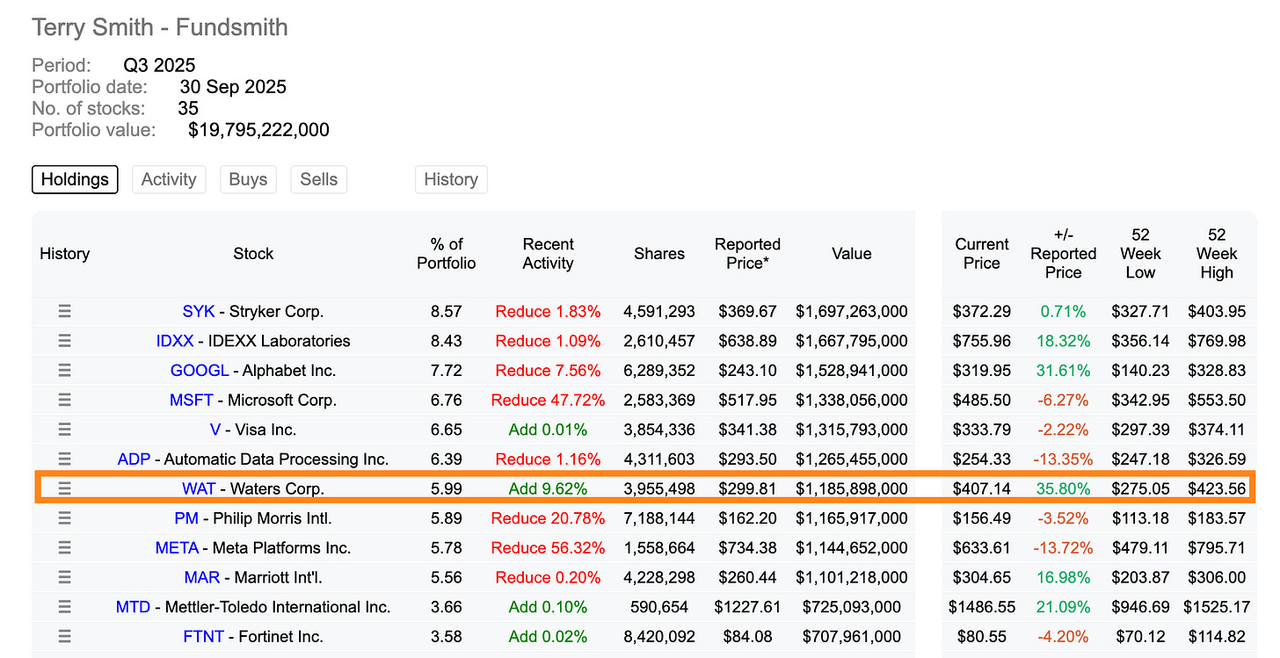The image size is (1280, 658).
Task: Open history icon for META row
Action: tap(64, 548)
